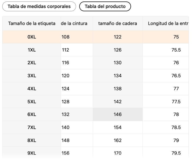Click the de la cintura column header
Image resolution: width=192 pixels, height=164 pixels.
tap(77, 23)
